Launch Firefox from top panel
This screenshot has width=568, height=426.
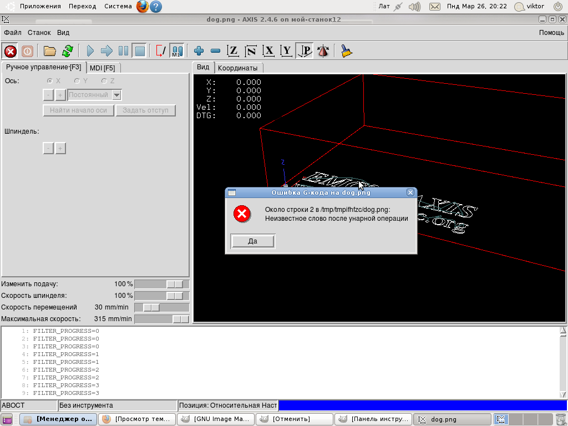(143, 7)
